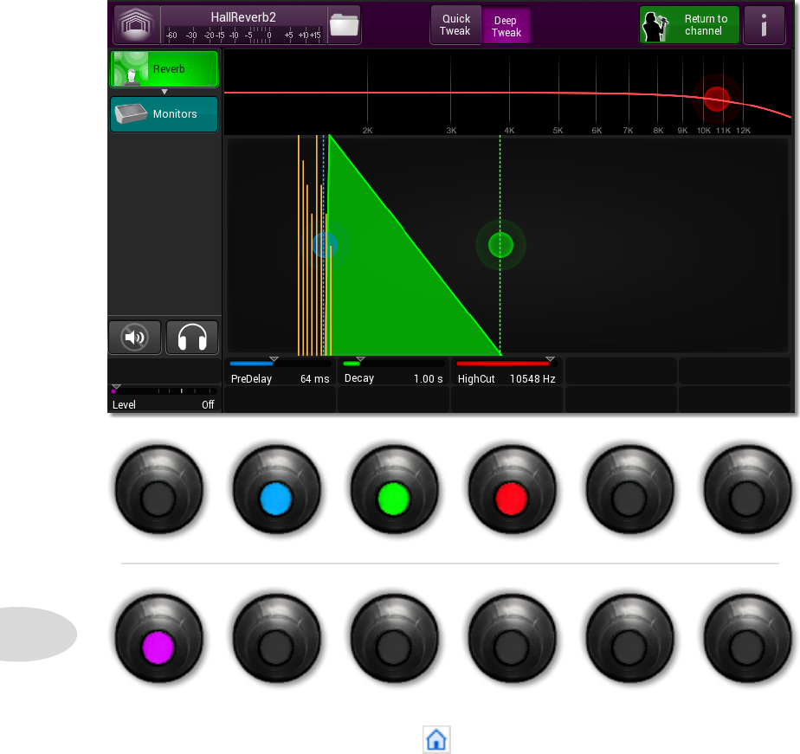Click the red HighCut handle on the EQ curve
The image size is (800, 754).
coord(716,99)
